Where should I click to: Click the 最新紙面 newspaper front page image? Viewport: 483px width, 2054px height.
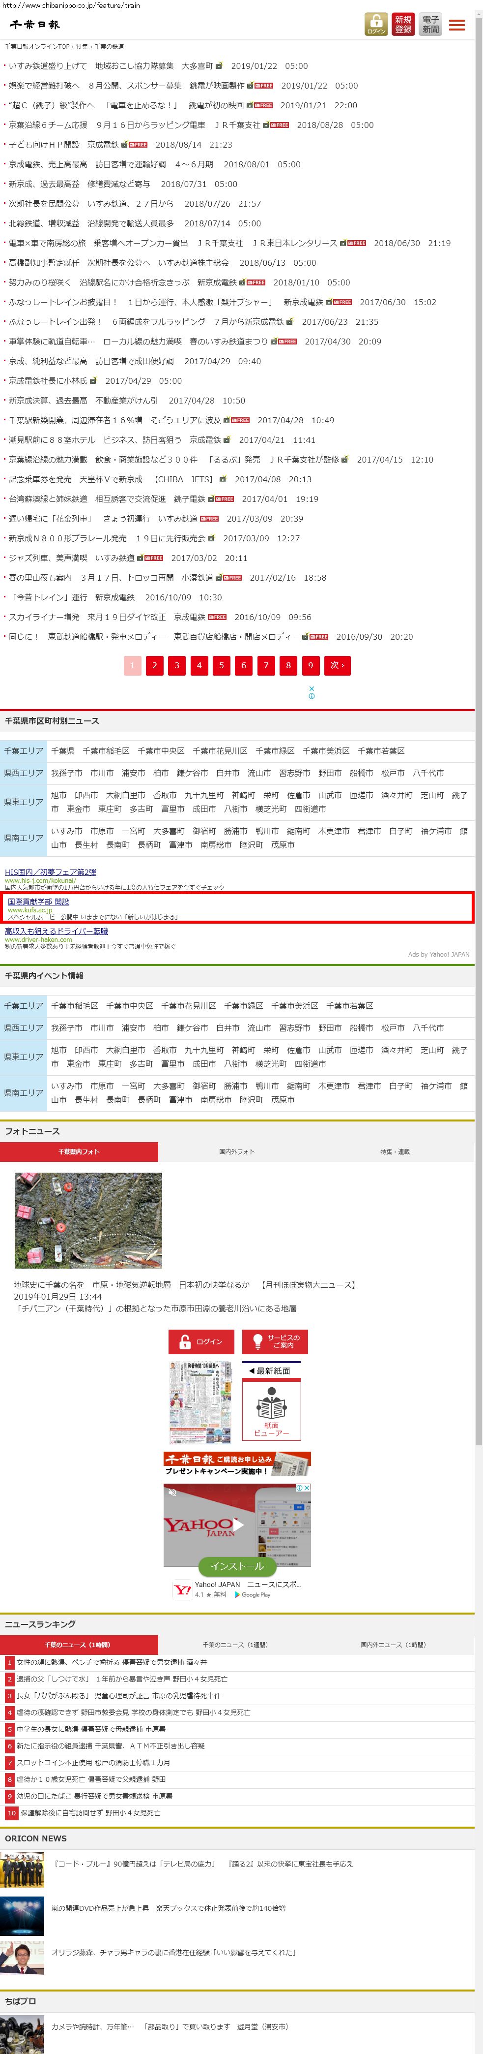tap(200, 1402)
